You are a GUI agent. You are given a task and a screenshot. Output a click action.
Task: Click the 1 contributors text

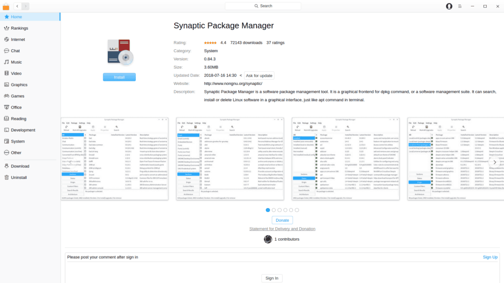(287, 239)
